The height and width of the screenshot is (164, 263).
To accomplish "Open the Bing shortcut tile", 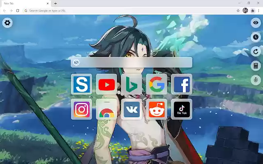I will [x=131, y=84].
